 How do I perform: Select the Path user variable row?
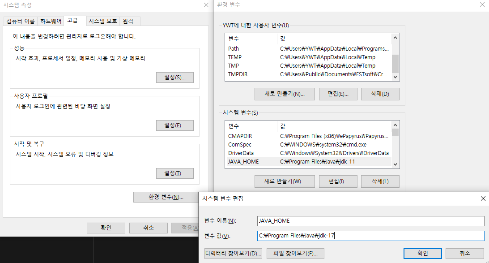(x=308, y=49)
